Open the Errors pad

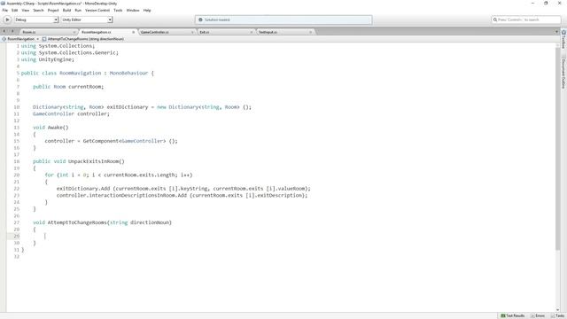tap(538, 315)
